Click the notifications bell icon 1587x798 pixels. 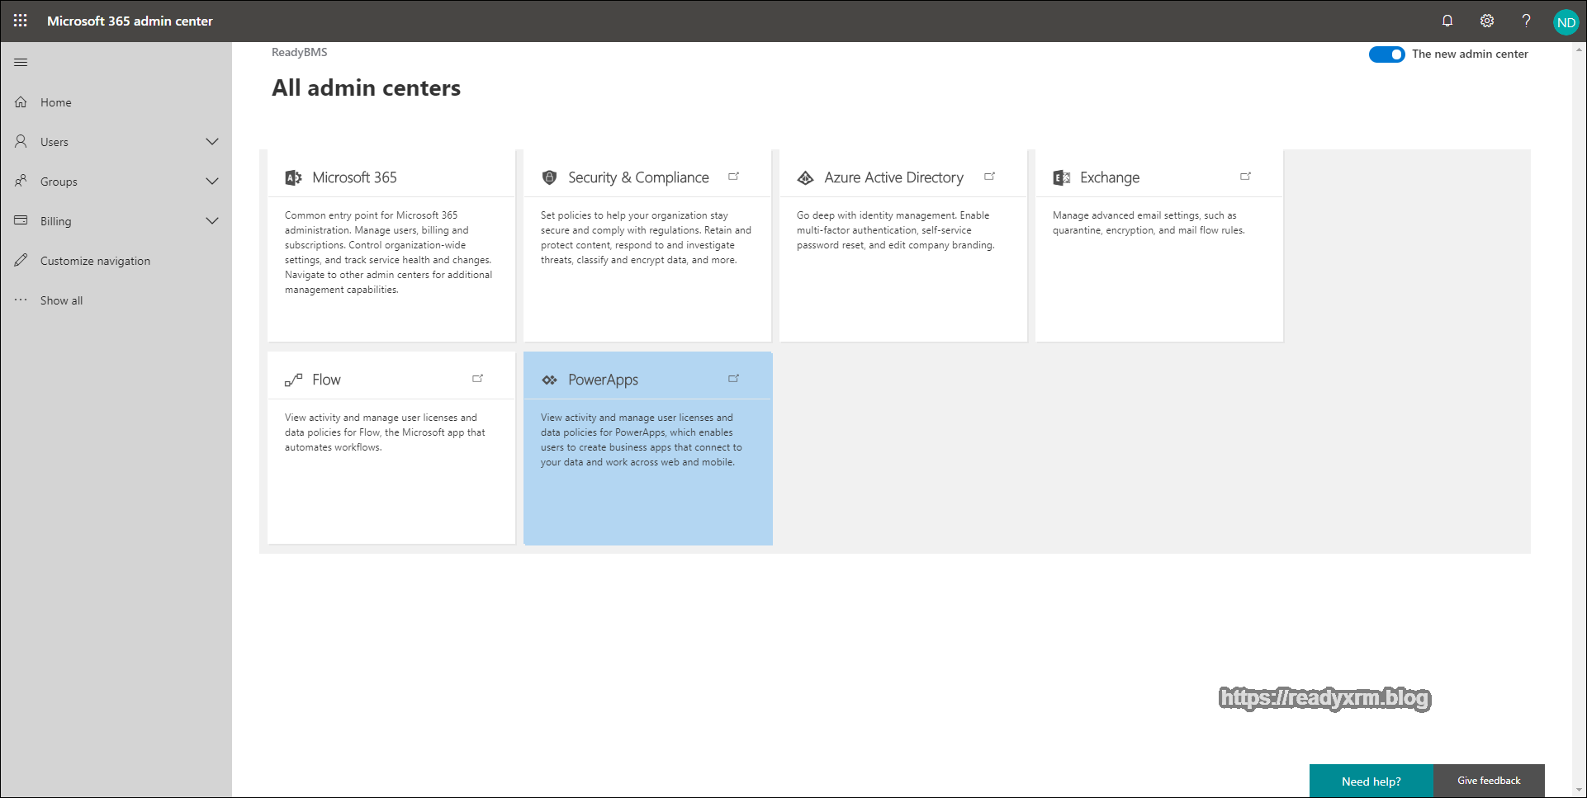1447,21
